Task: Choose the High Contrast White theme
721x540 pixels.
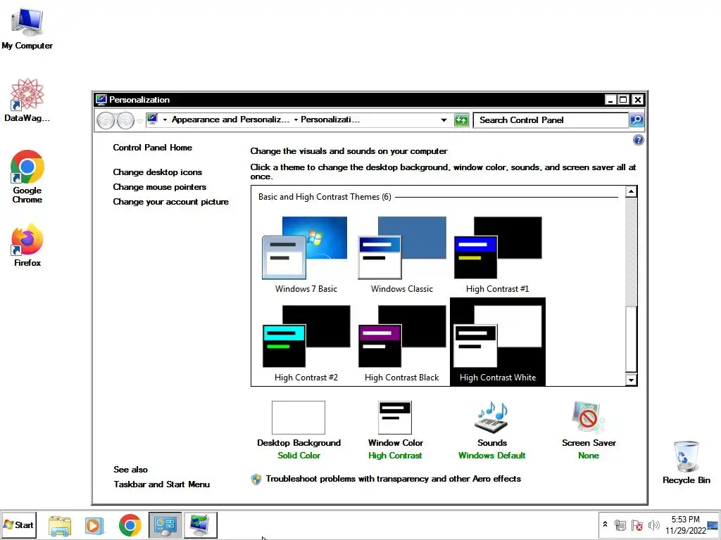Action: [498, 342]
